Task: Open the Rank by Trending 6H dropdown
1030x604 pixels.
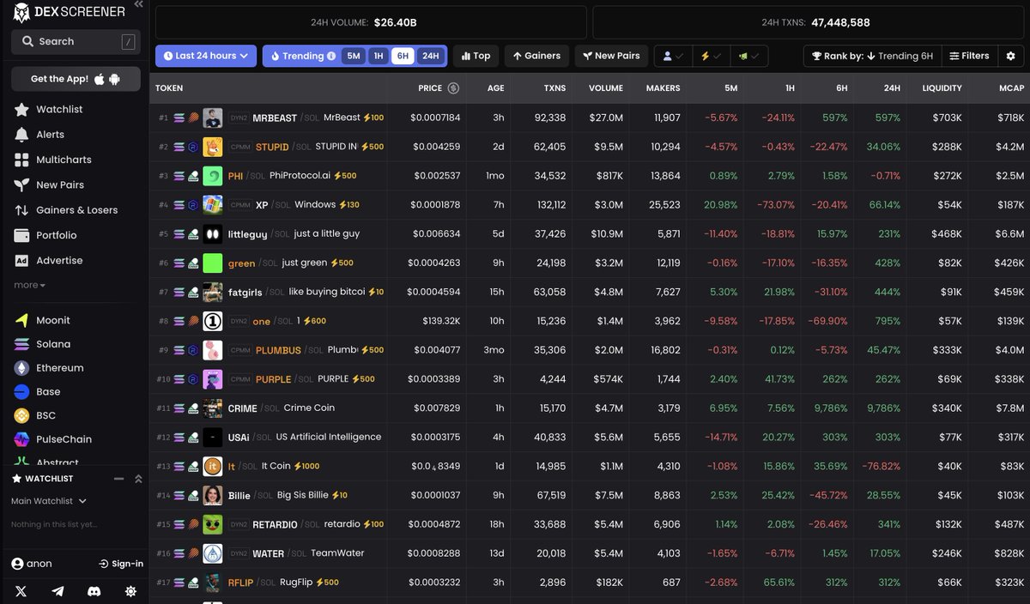Action: click(872, 56)
